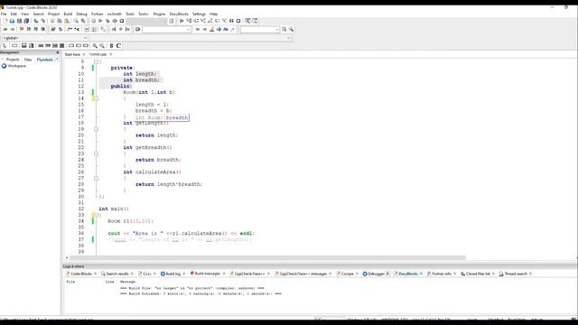This screenshot has height=325, width=578.
Task: Click the Open file toolbar icon
Action: (12, 21)
